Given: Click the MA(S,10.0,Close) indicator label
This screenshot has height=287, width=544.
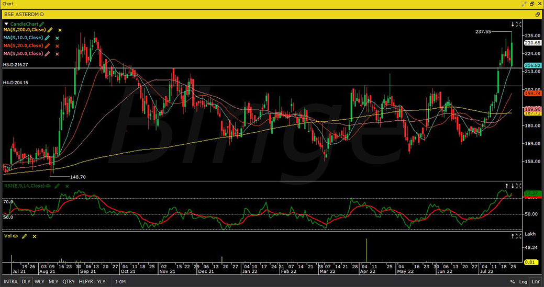Looking at the screenshot, I should coord(23,38).
